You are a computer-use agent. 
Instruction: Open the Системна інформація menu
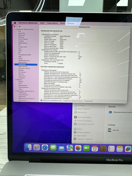[x=28, y=23]
